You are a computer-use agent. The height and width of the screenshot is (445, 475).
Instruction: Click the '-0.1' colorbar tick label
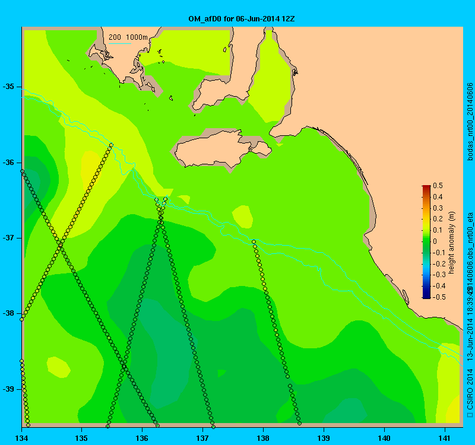tap(439, 253)
